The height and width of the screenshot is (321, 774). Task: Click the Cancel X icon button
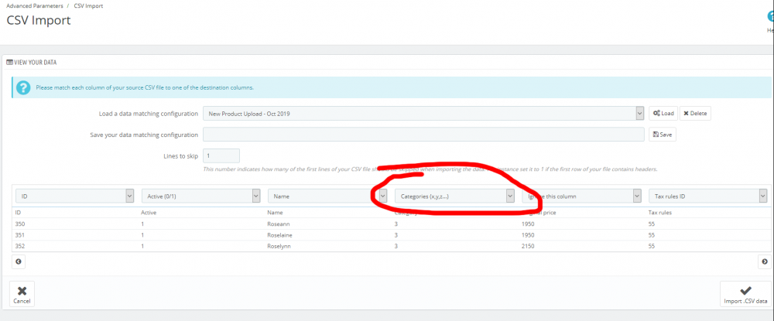coord(22,294)
